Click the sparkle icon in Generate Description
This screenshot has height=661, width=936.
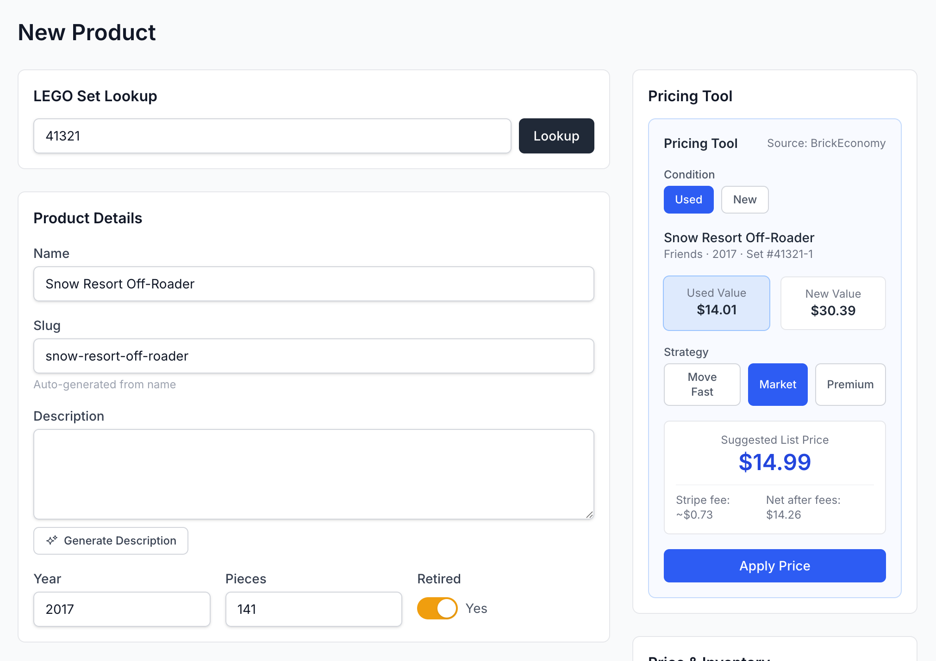pyautogui.click(x=52, y=540)
